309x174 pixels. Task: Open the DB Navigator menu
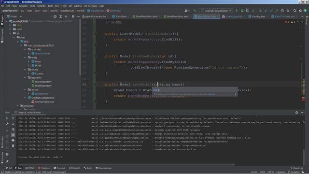[x=91, y=6]
